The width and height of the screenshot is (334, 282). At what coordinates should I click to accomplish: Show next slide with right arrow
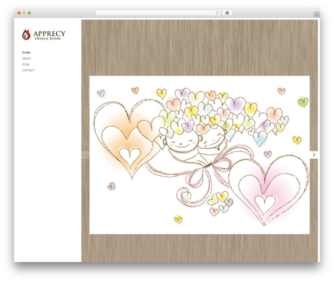314,155
